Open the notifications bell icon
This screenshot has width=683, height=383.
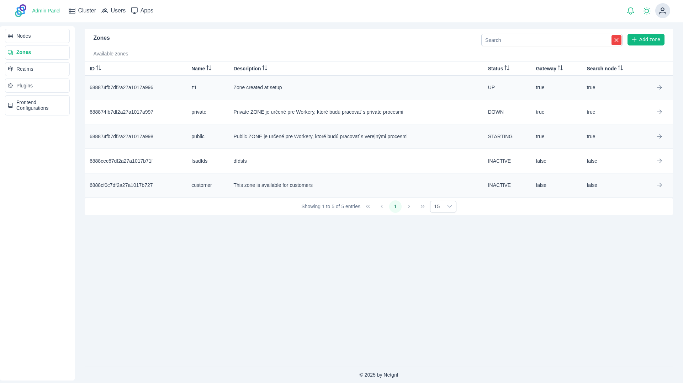(630, 11)
